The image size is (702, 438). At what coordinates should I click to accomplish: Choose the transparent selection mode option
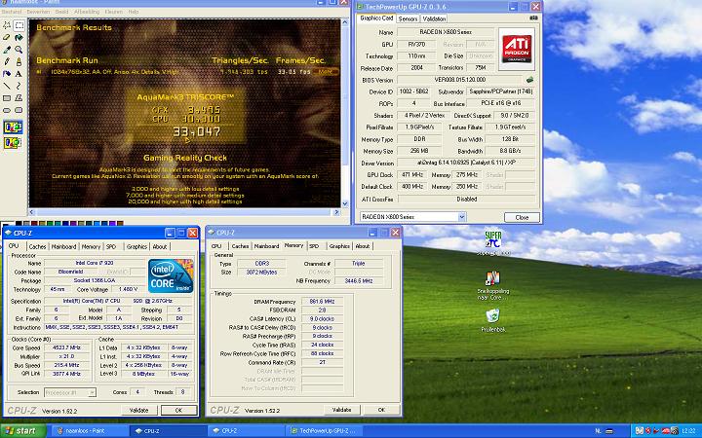(x=13, y=143)
